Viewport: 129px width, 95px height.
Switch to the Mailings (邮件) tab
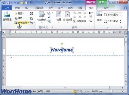point(61,8)
